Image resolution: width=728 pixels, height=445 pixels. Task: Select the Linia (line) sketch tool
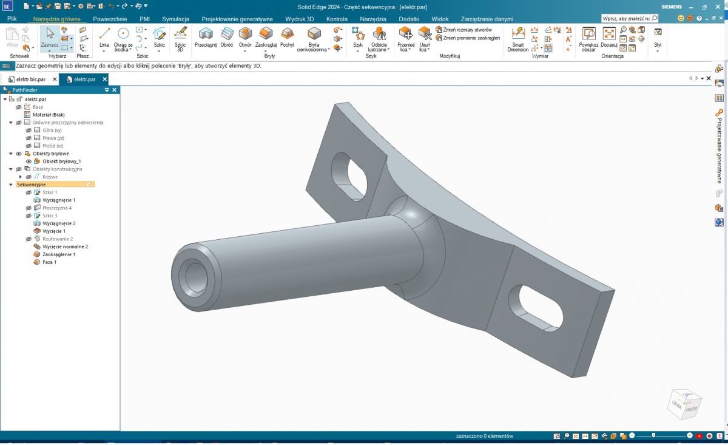pos(104,37)
